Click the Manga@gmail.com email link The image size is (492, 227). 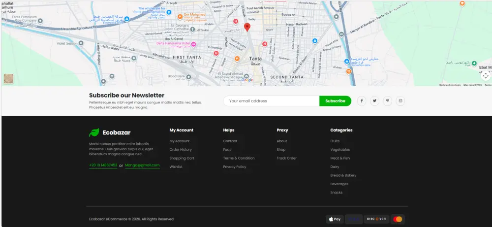142,165
